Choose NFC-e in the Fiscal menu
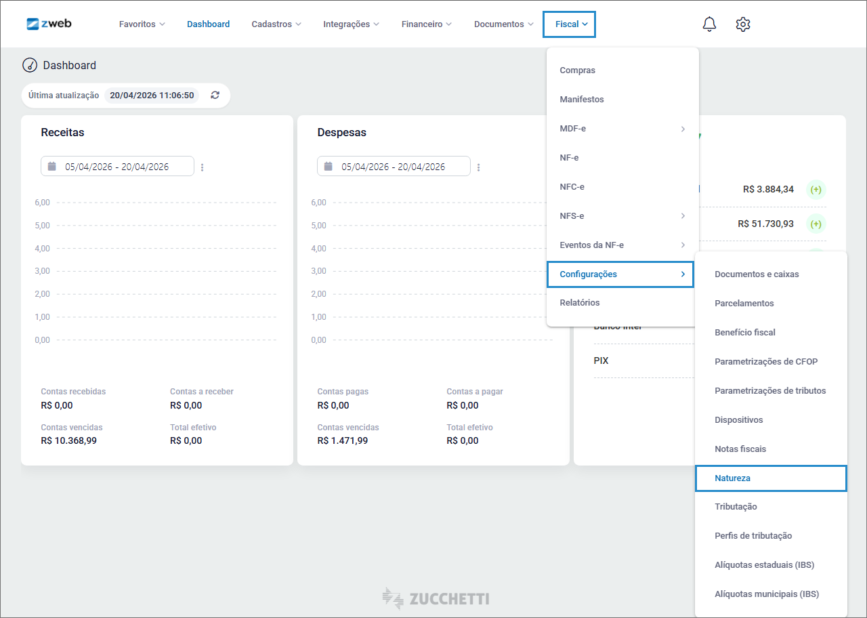 click(572, 187)
